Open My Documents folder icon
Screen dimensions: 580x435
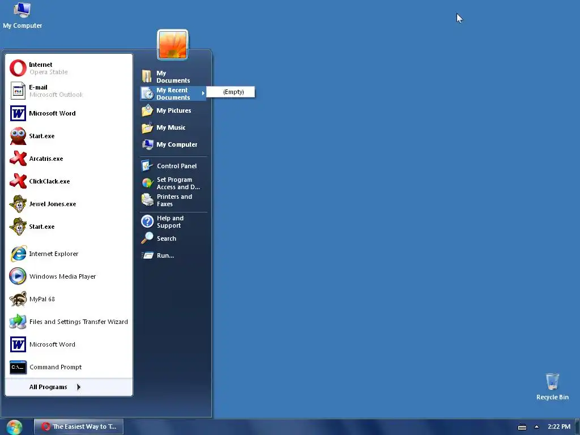pyautogui.click(x=147, y=76)
